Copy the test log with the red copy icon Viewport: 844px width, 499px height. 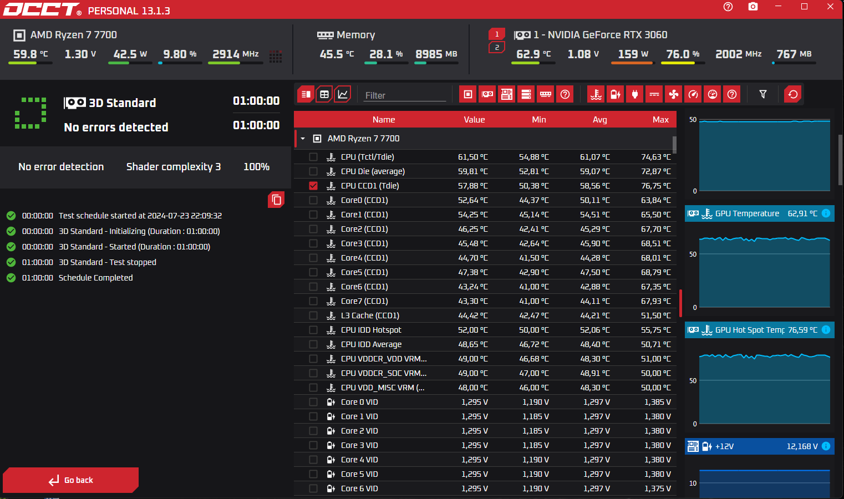pyautogui.click(x=276, y=200)
